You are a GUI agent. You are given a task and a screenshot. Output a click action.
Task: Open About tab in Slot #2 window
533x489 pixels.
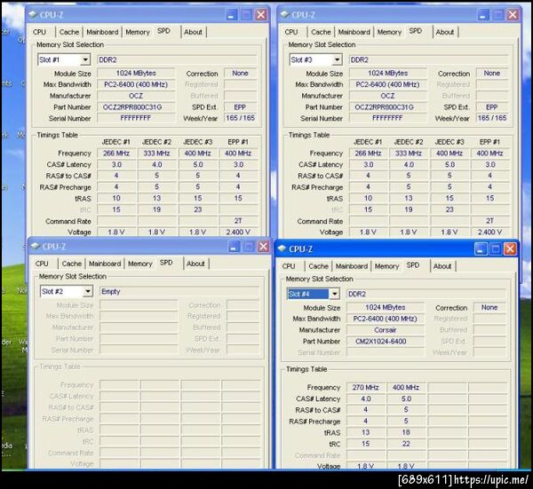coord(195,264)
